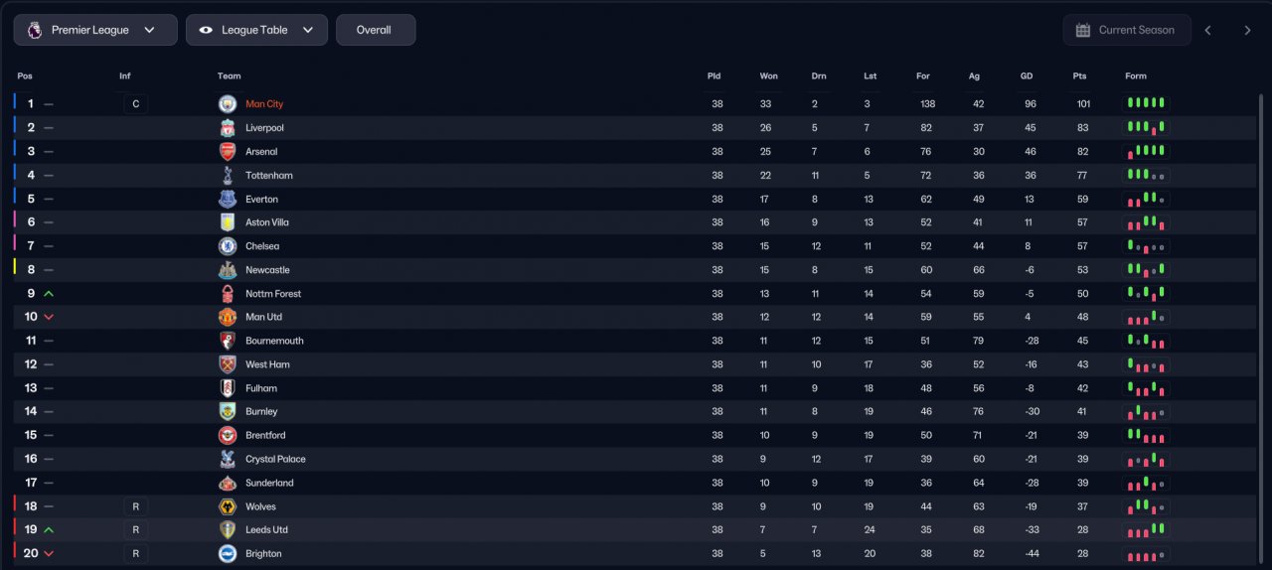Open Everton via its club badge

[228, 199]
